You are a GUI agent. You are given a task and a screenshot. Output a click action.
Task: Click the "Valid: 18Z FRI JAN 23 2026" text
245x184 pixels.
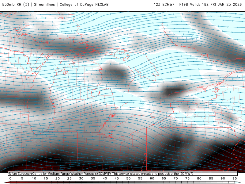216,5
